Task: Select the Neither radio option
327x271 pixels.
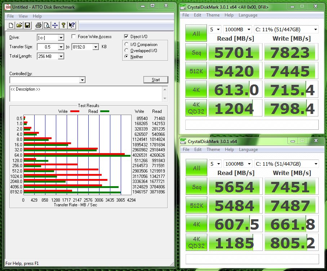Action: (x=126, y=56)
